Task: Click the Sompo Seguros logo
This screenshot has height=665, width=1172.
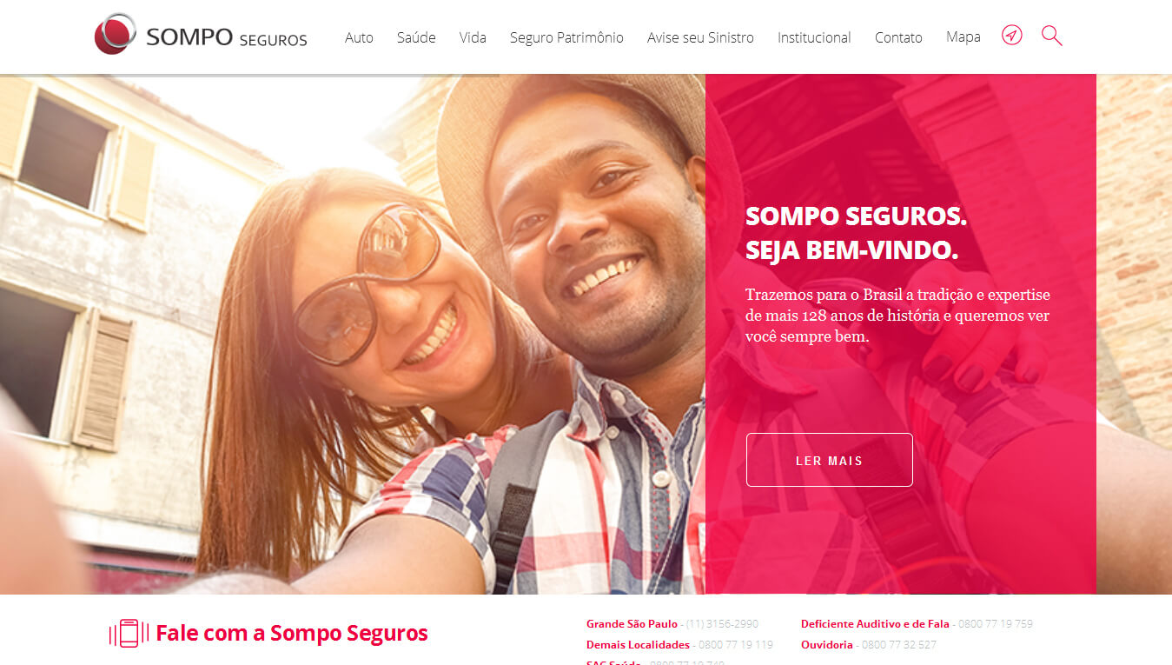Action: (x=201, y=36)
